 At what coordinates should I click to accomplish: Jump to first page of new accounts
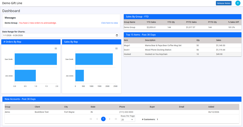91,119
